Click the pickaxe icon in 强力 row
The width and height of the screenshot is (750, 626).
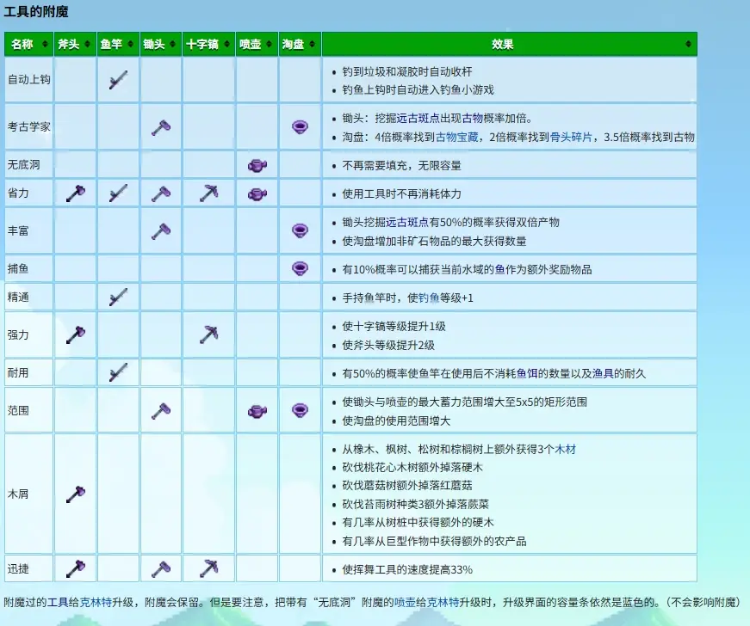(x=208, y=334)
